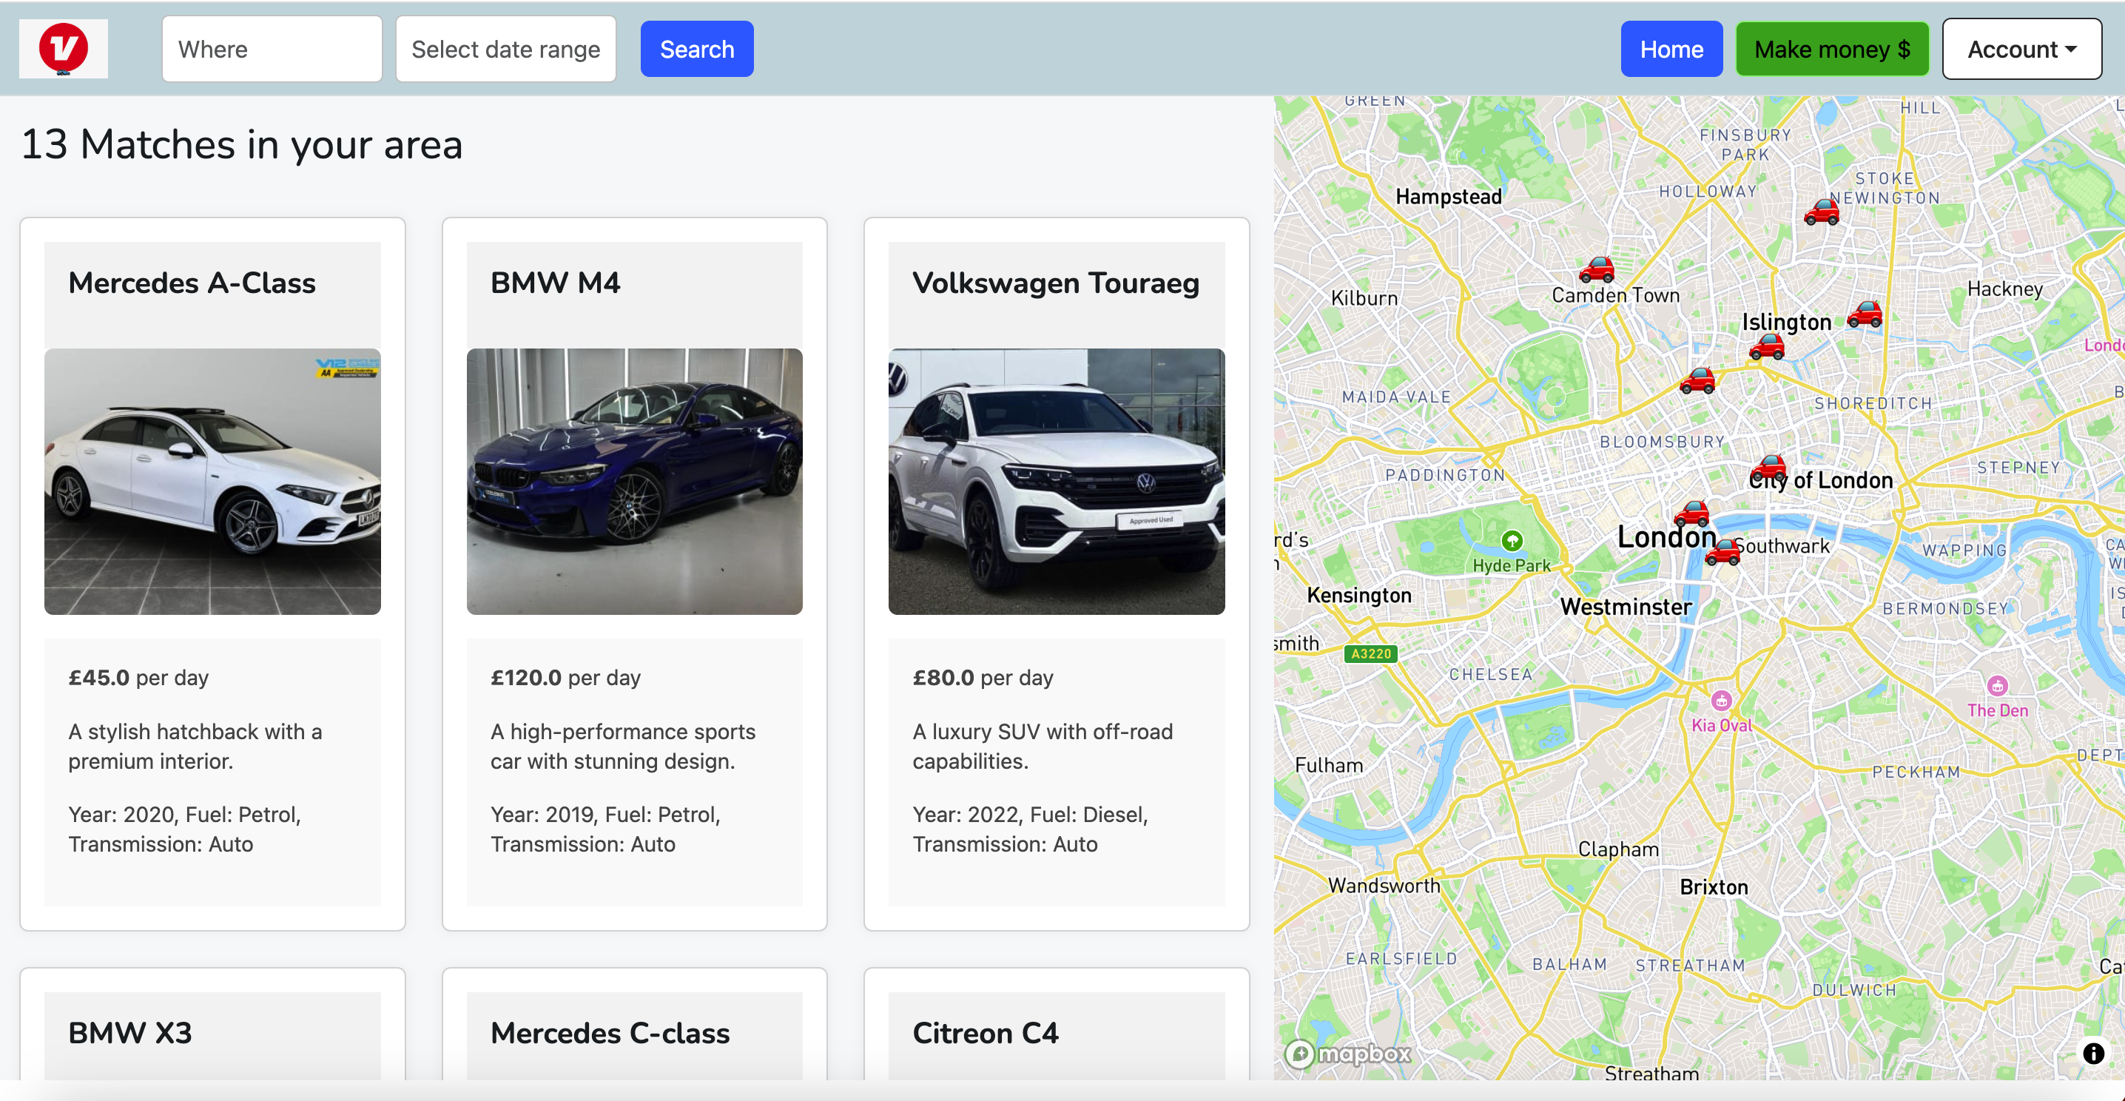Click the car marker above Bloomsbury
The image size is (2125, 1101).
point(1697,380)
